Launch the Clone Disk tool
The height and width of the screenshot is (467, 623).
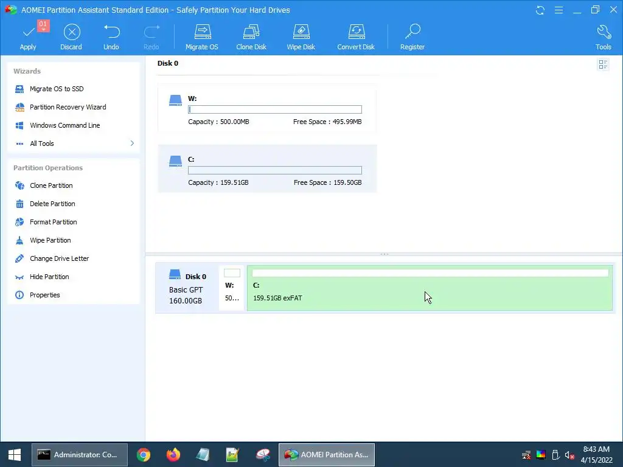click(x=251, y=37)
